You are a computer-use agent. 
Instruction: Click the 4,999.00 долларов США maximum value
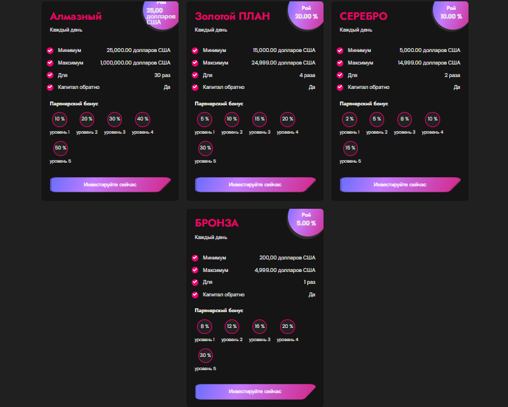pyautogui.click(x=285, y=270)
